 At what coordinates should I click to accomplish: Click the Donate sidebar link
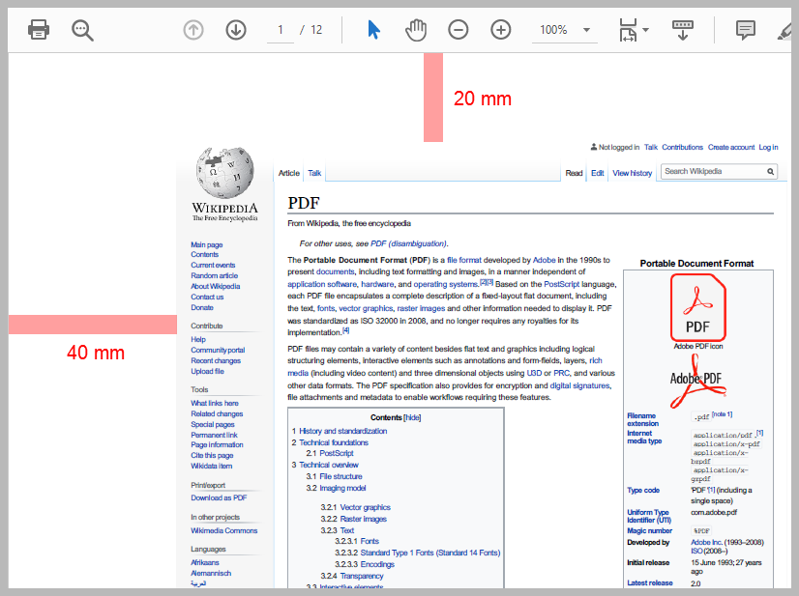[x=202, y=308]
